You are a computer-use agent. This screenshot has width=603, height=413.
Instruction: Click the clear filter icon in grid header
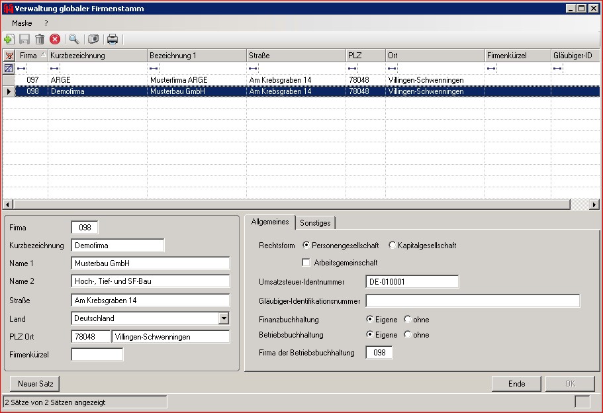click(x=9, y=56)
